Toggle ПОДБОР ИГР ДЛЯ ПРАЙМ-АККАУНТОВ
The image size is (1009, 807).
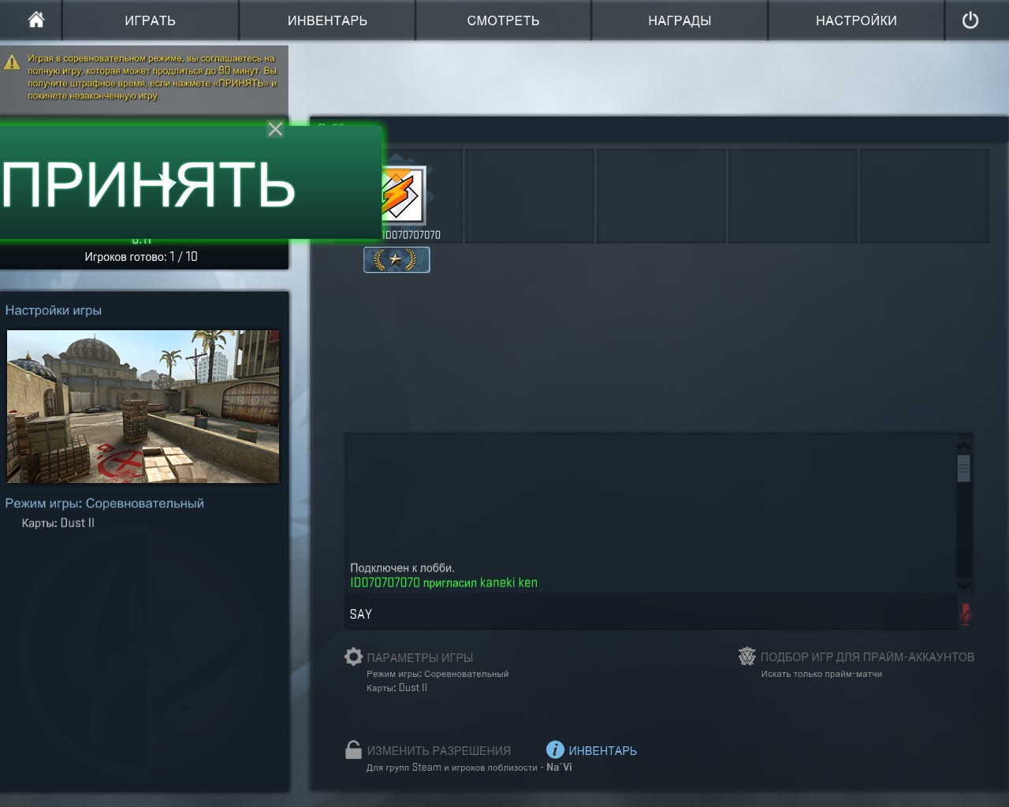pyautogui.click(x=867, y=657)
